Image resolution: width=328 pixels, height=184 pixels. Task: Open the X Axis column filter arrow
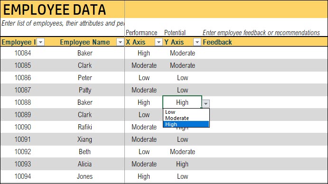(x=159, y=42)
